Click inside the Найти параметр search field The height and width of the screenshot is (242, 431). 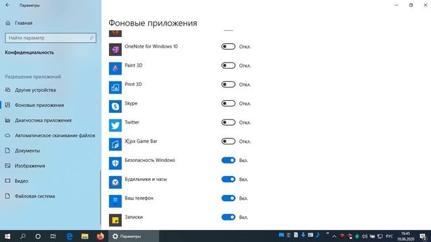(x=51, y=38)
